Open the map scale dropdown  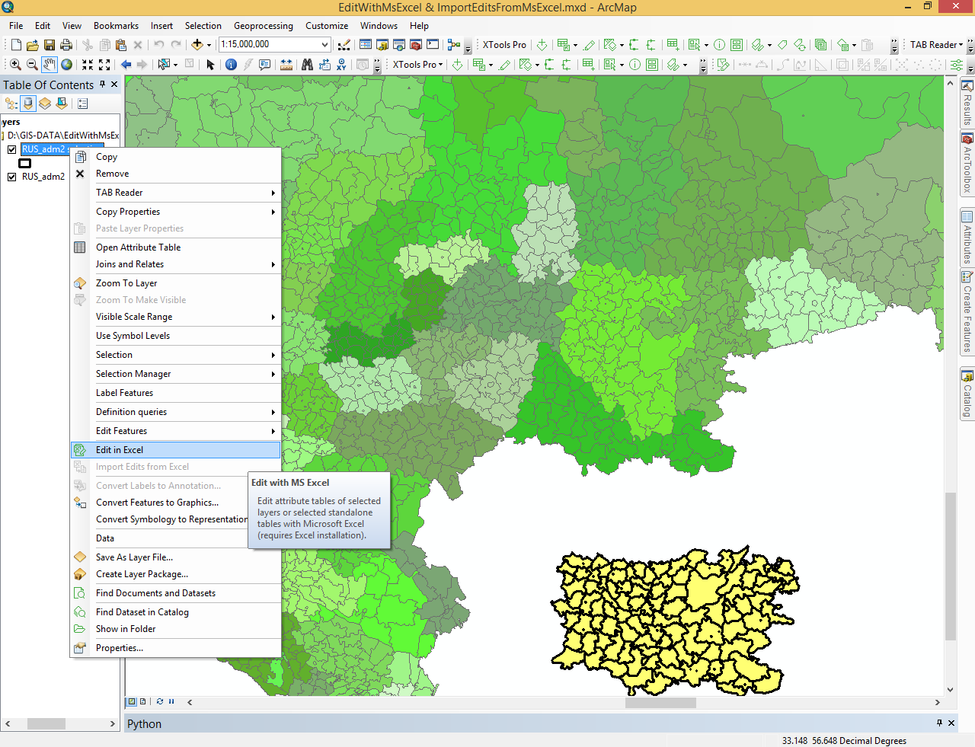(324, 45)
